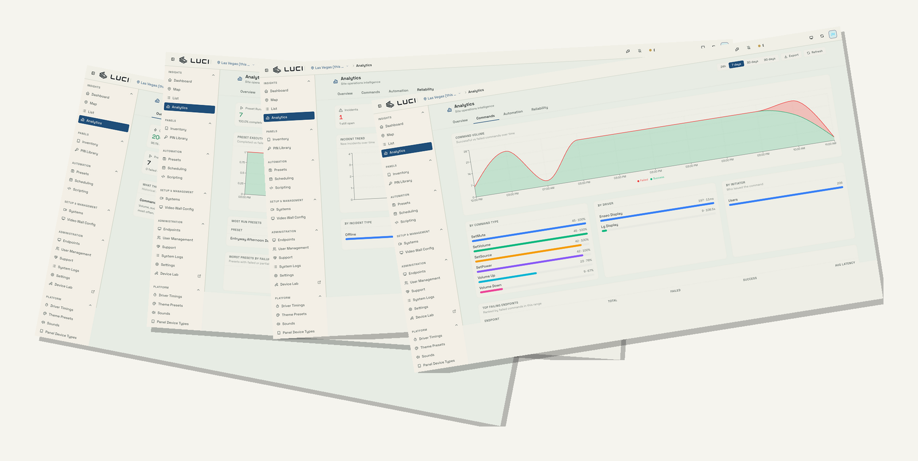This screenshot has width=918, height=461.
Task: Click the Sounds speaker icon in frontmost window
Action: (x=418, y=357)
